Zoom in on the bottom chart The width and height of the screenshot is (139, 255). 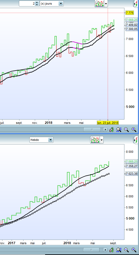tap(134, 250)
